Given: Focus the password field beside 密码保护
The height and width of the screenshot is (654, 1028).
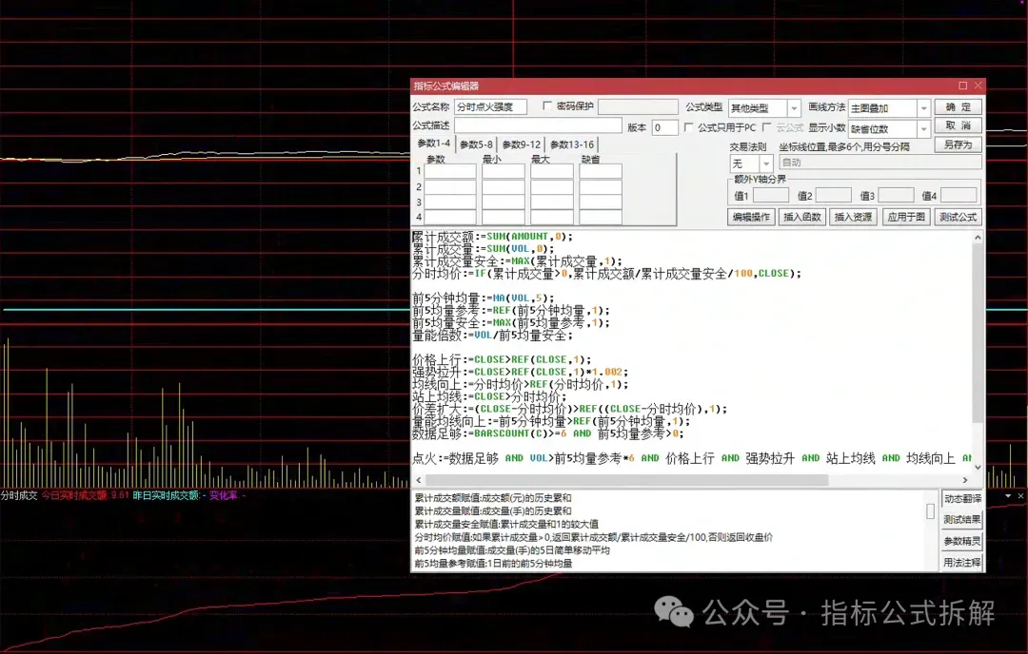Looking at the screenshot, I should pos(638,106).
